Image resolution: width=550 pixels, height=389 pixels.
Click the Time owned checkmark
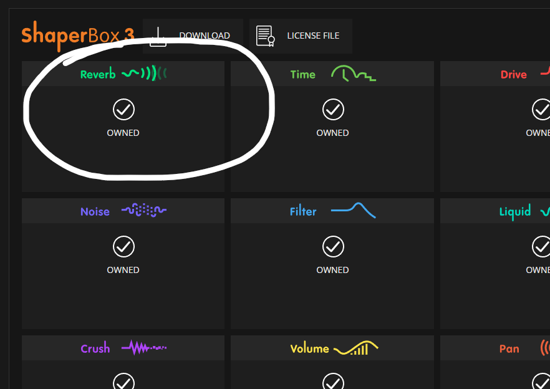click(333, 110)
